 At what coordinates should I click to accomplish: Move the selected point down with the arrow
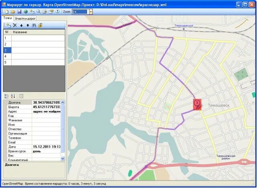coord(21,25)
